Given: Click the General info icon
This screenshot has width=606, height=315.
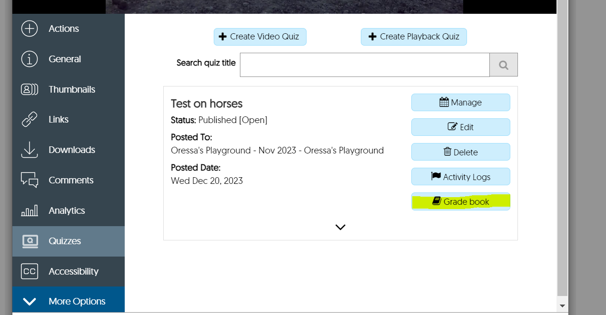Looking at the screenshot, I should pyautogui.click(x=30, y=59).
